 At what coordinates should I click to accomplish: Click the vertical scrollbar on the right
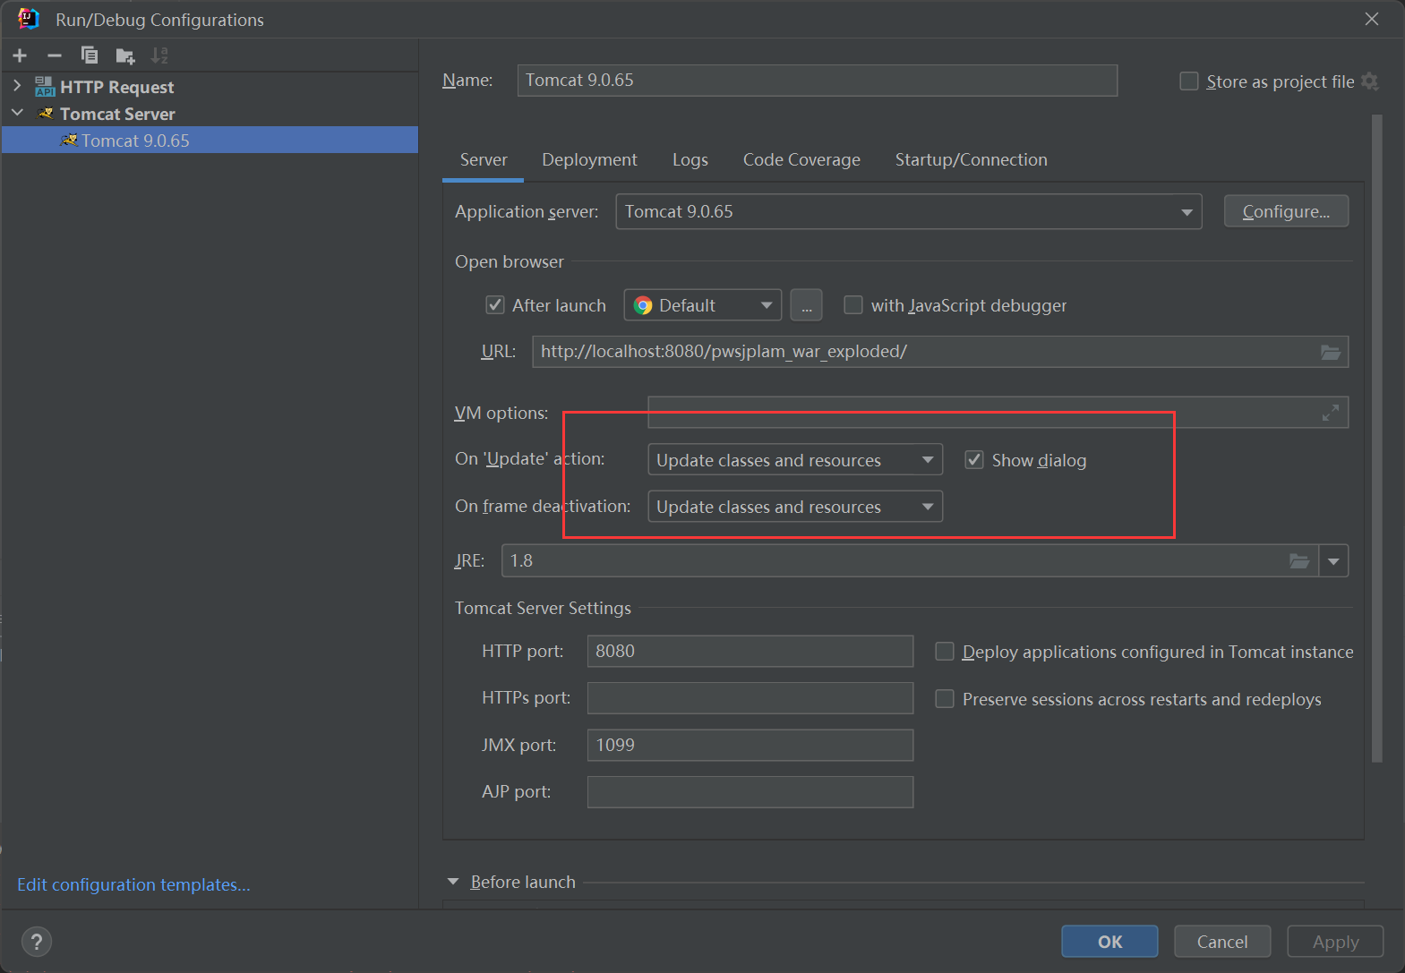pyautogui.click(x=1377, y=439)
